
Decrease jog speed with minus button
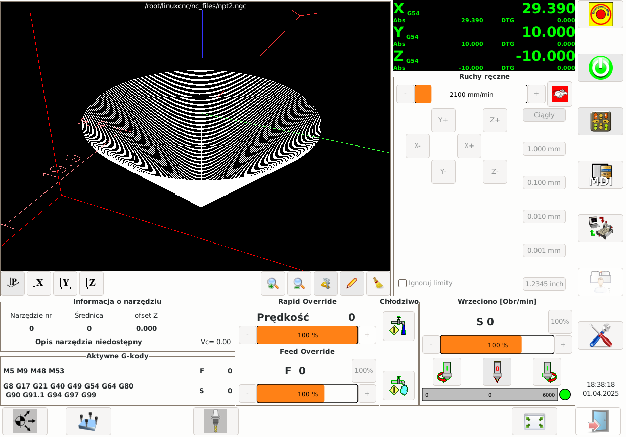click(405, 94)
